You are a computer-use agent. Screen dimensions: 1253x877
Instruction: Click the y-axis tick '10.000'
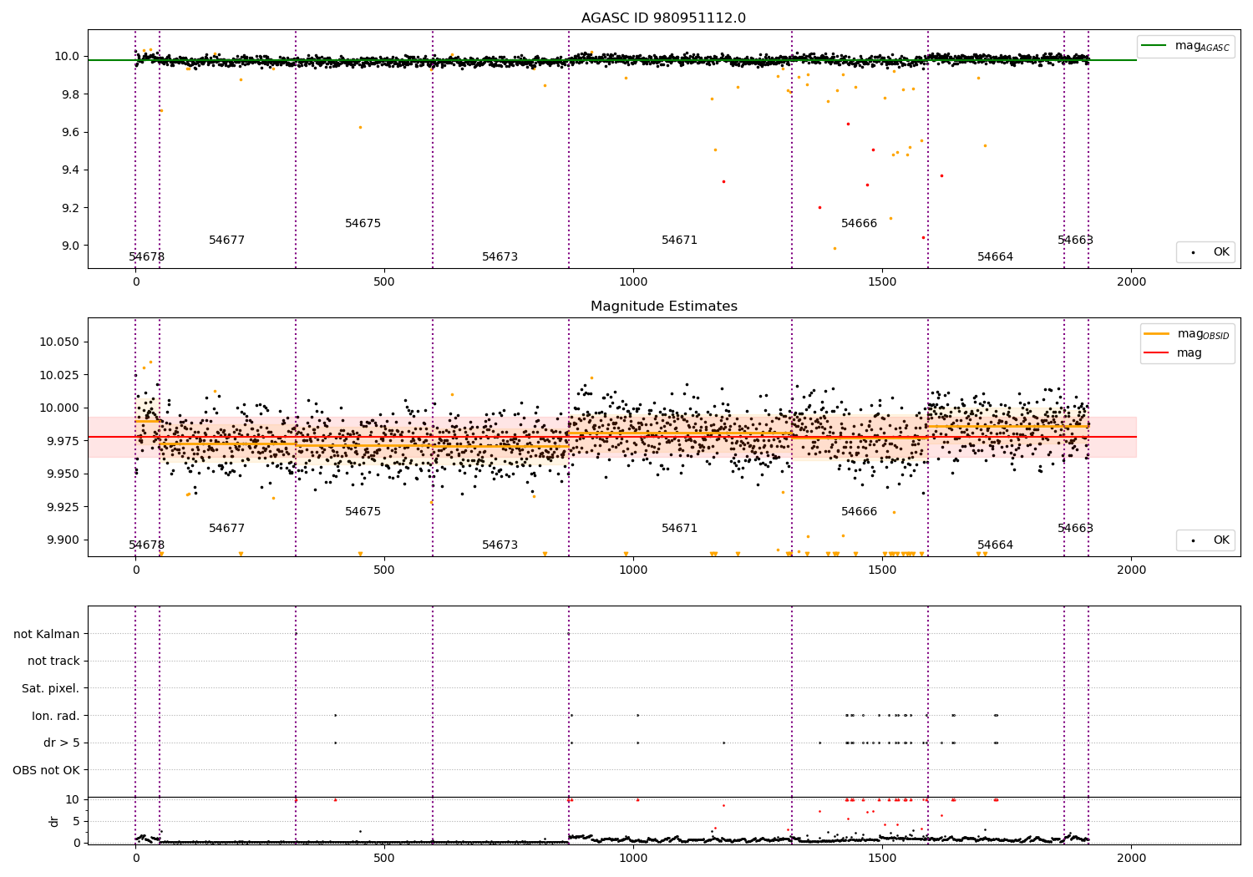(x=59, y=408)
